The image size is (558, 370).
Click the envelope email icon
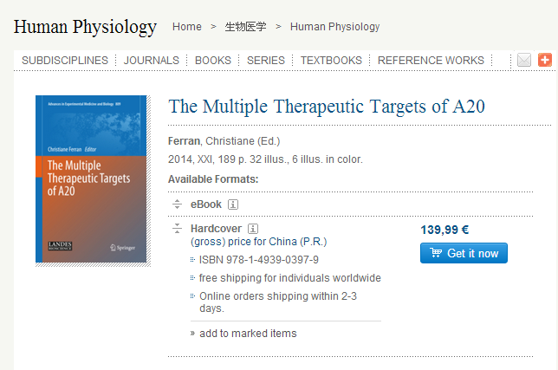(x=524, y=60)
